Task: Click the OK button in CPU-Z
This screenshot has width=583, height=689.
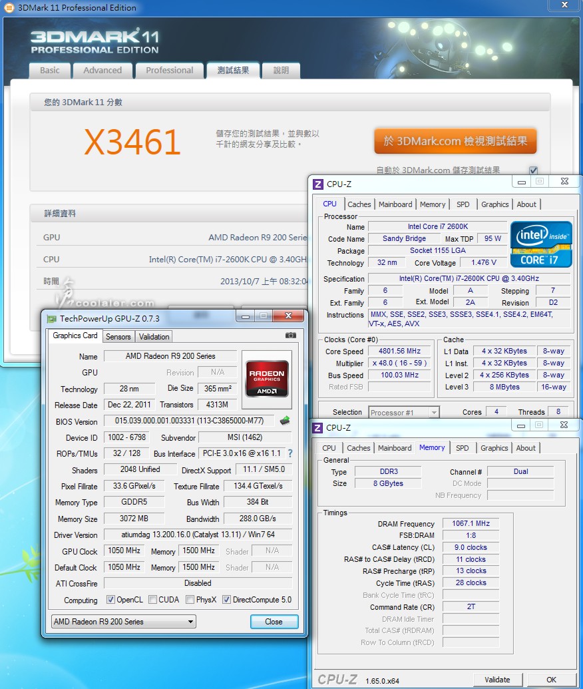Action: tap(551, 679)
